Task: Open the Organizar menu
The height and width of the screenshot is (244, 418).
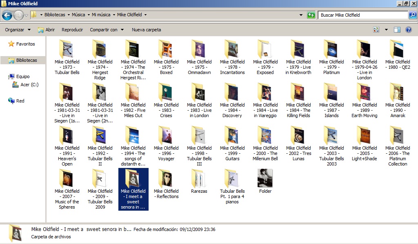Action: coord(18,30)
